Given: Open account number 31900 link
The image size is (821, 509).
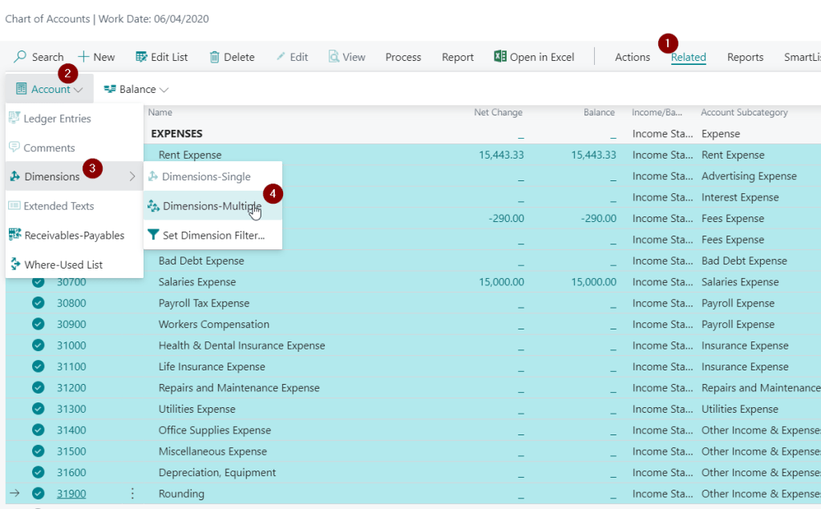Looking at the screenshot, I should click(71, 494).
